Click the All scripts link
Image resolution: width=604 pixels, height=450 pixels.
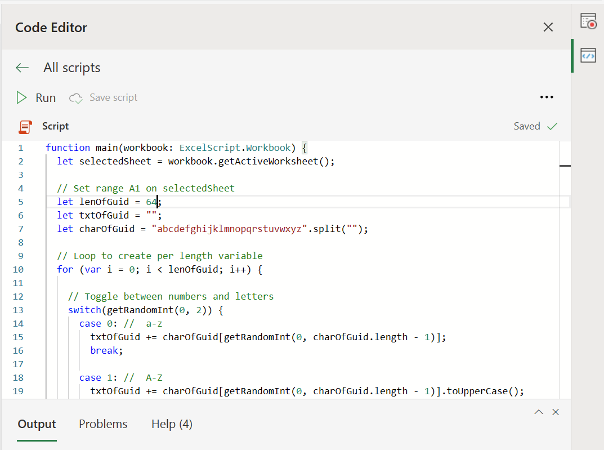coord(72,68)
